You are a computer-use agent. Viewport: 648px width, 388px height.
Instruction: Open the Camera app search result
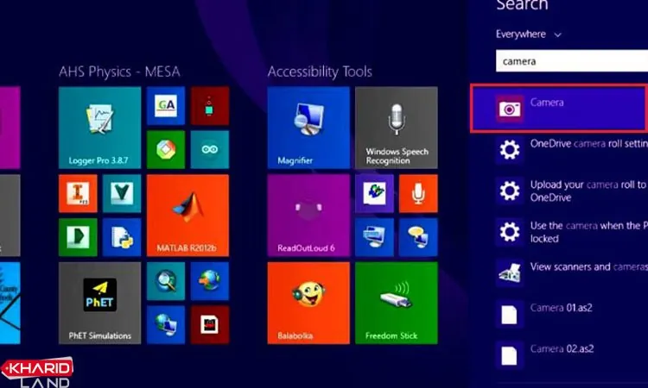pos(559,109)
